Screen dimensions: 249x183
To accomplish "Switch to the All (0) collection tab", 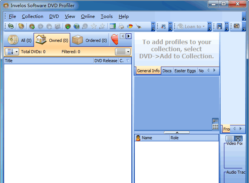I will click(x=19, y=40).
